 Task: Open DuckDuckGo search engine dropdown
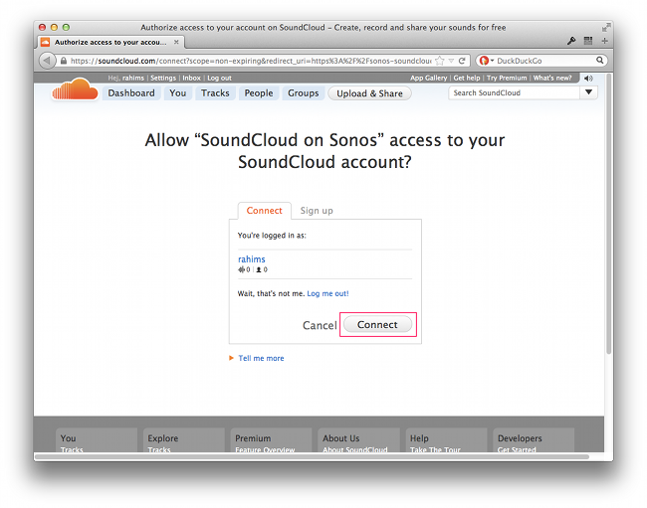click(x=487, y=61)
